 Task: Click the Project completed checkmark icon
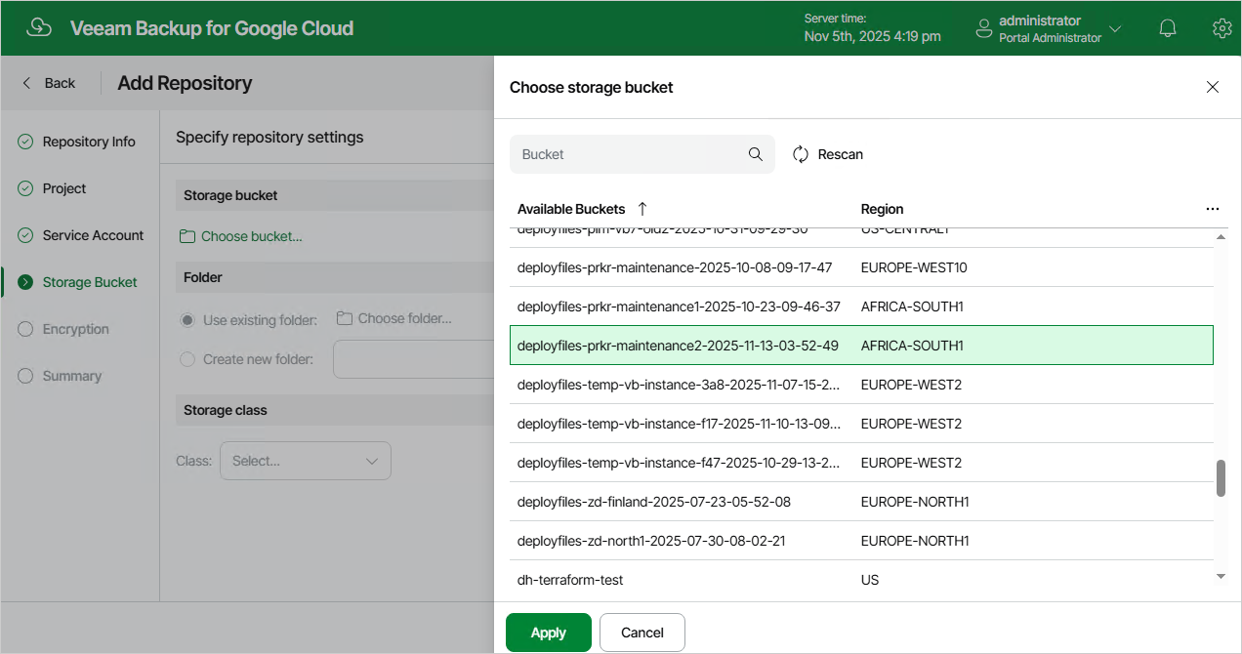[x=25, y=188]
